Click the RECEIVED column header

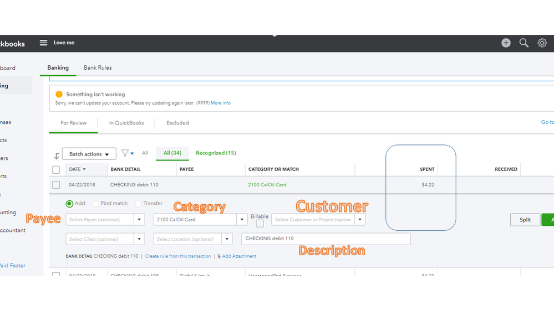coord(506,169)
